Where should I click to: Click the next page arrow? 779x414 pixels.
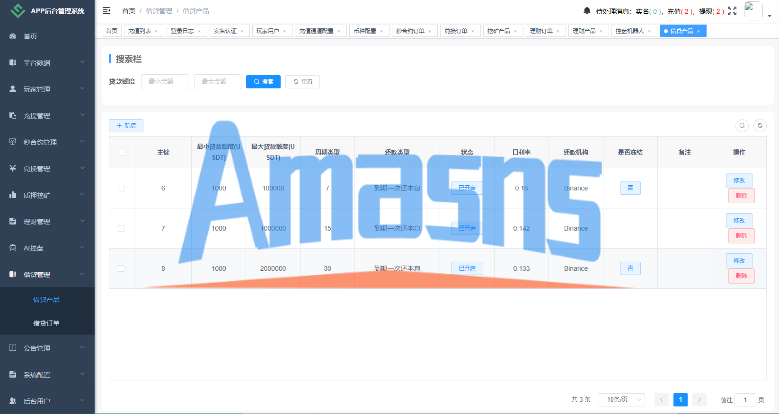pyautogui.click(x=699, y=400)
